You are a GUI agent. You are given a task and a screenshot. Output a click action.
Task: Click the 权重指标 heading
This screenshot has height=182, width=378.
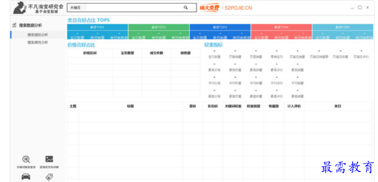tap(213, 45)
